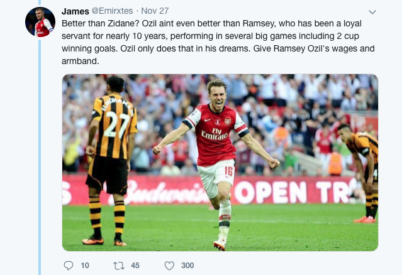The width and height of the screenshot is (402, 275).
Task: Show the 45 retweets count
Action: (x=135, y=266)
